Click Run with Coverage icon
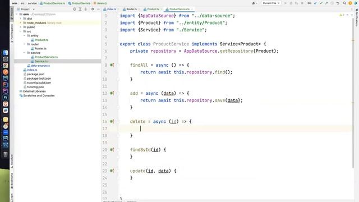This screenshot has width=359, height=202. point(297,3)
